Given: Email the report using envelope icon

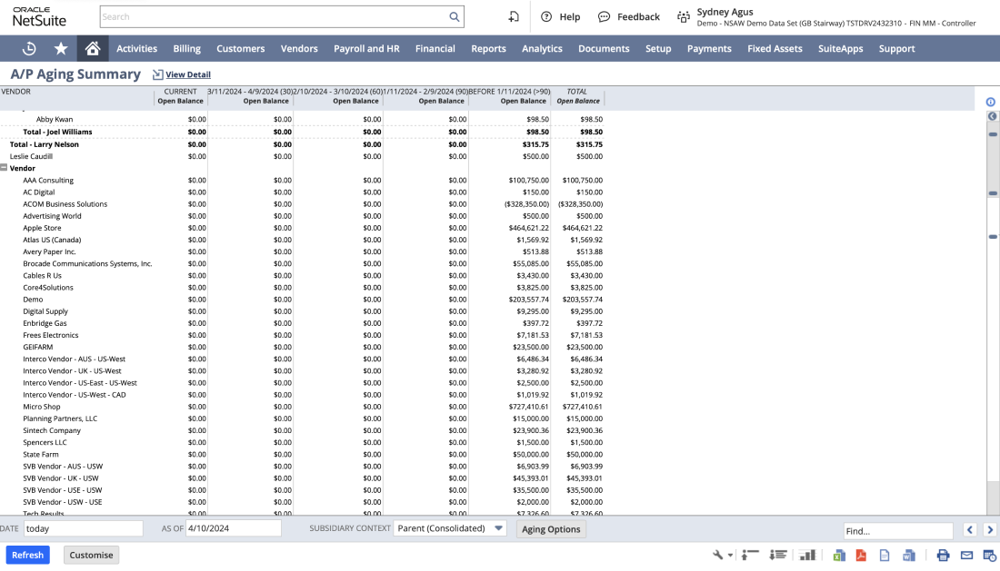Looking at the screenshot, I should (966, 556).
